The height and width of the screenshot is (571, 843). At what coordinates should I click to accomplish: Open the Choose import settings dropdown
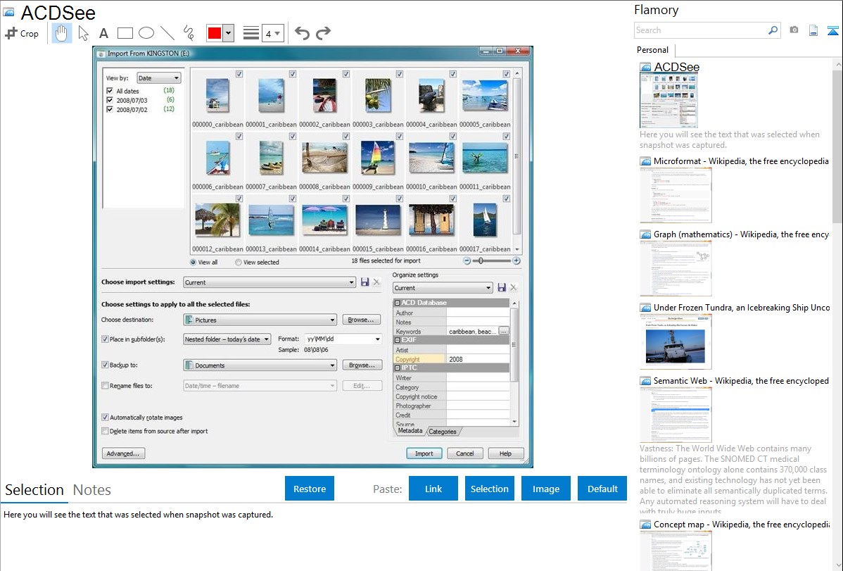coord(270,282)
